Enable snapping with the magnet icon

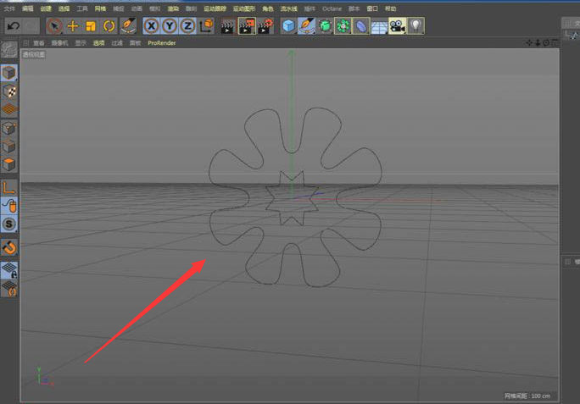[9, 247]
